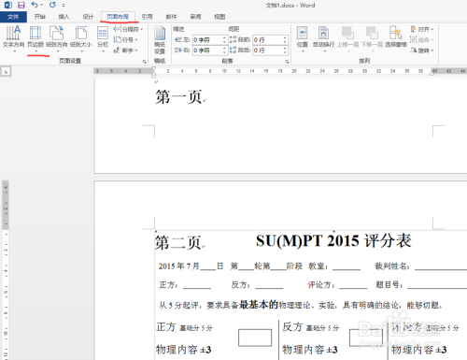Click the 段前 spacing before field
Viewport: 467px width, 360px height.
point(267,40)
